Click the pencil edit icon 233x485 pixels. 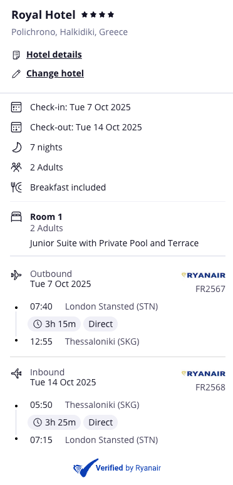[x=16, y=74]
